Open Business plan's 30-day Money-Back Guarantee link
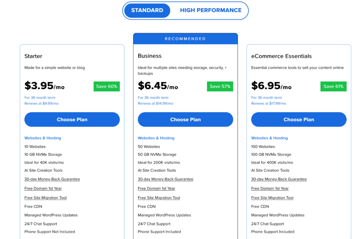This screenshot has width=362, height=239. tap(165, 179)
